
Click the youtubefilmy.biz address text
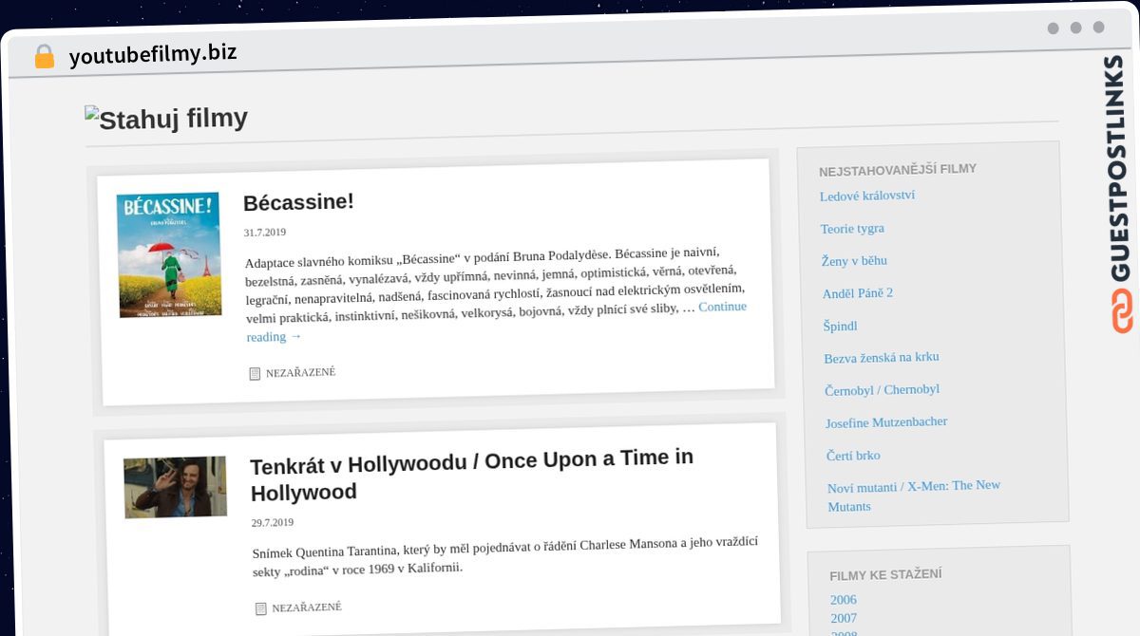point(153,54)
